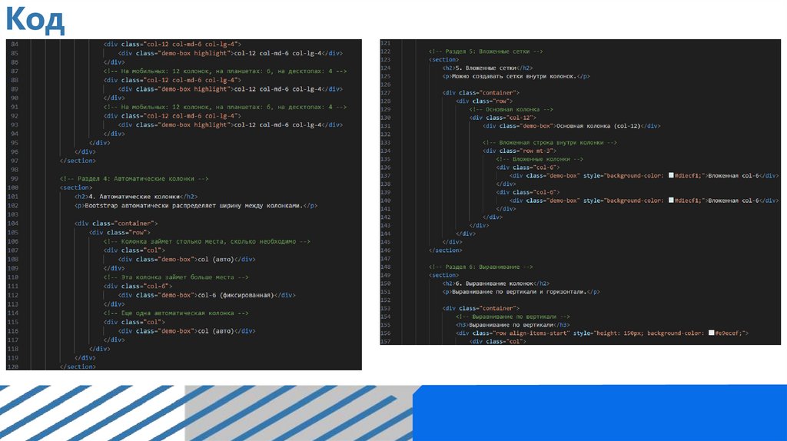Click the closing section tag on line 97
Screen dimensions: 787x441
pos(78,161)
